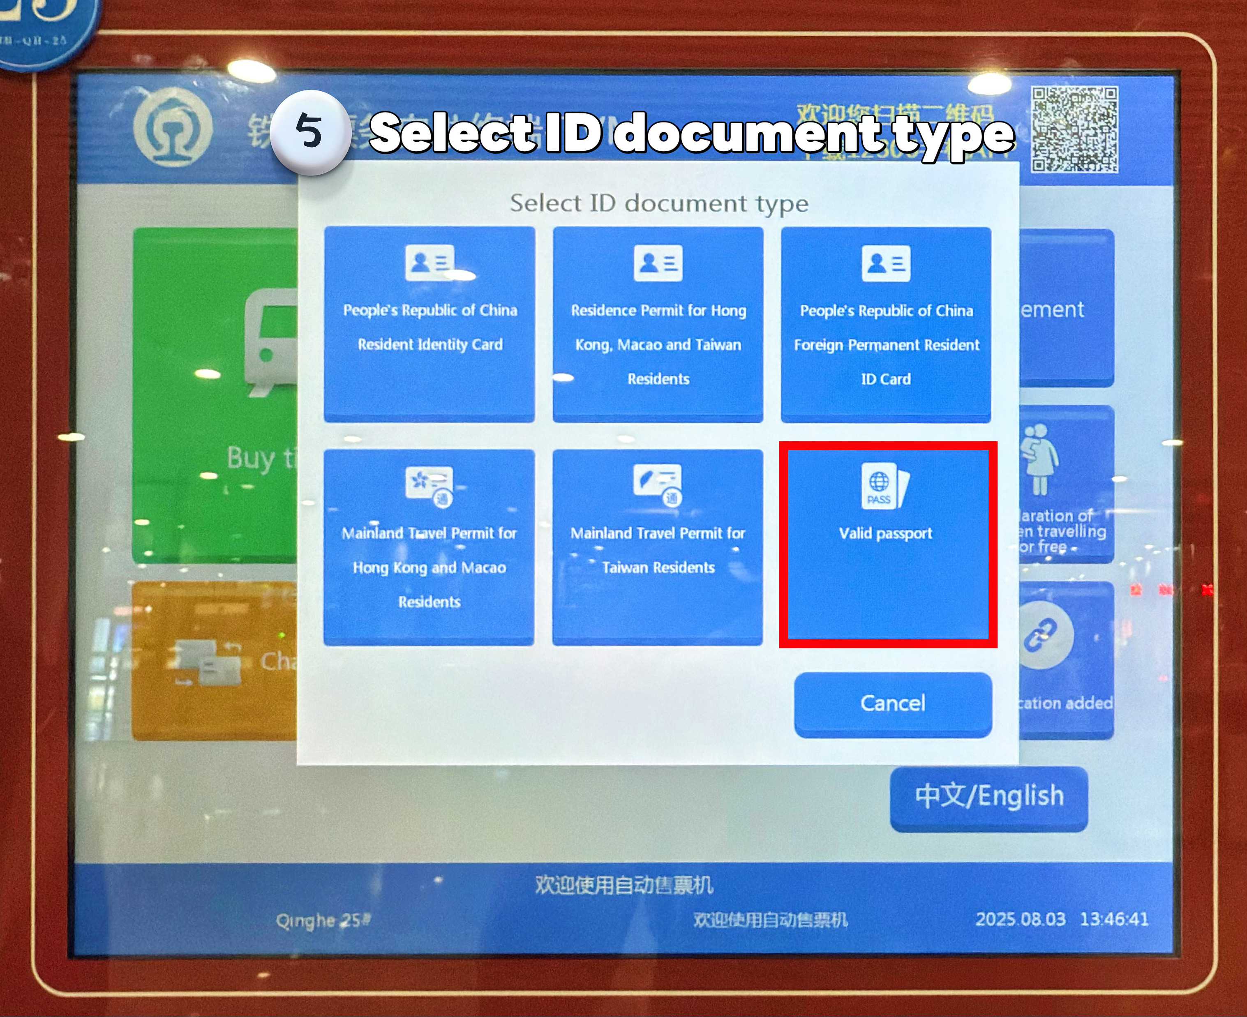Cancel the ID document selection
1247x1017 pixels.
[x=893, y=704]
